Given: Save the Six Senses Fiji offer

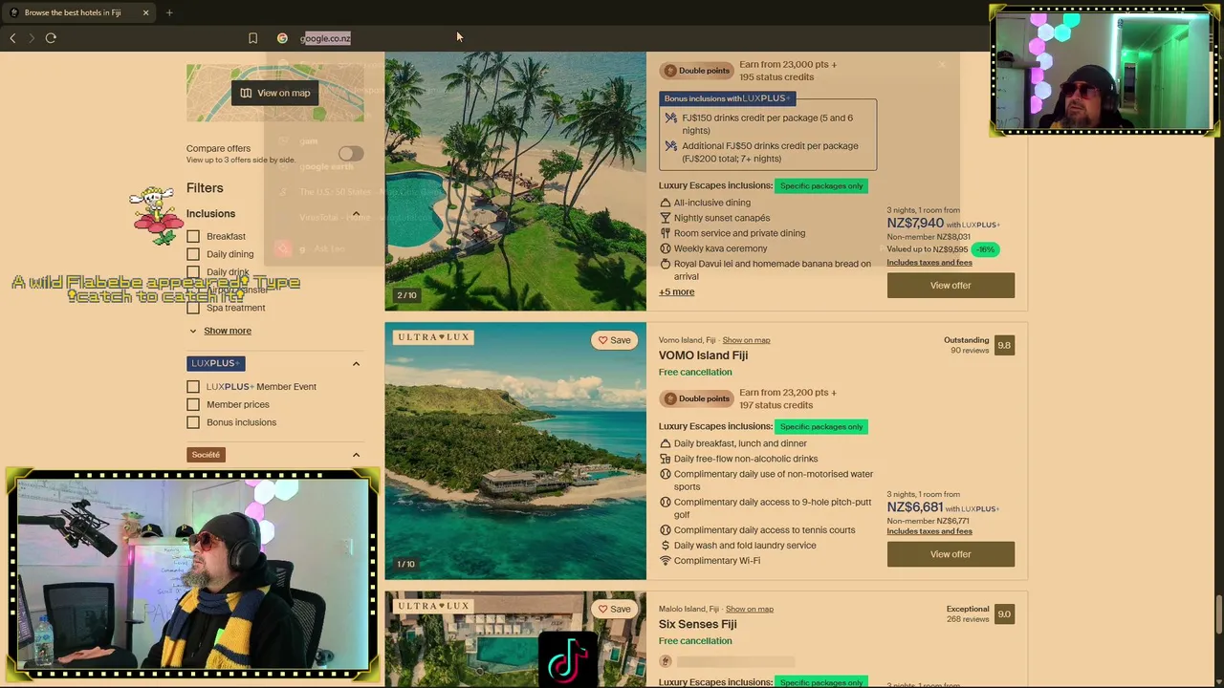Looking at the screenshot, I should 614,609.
